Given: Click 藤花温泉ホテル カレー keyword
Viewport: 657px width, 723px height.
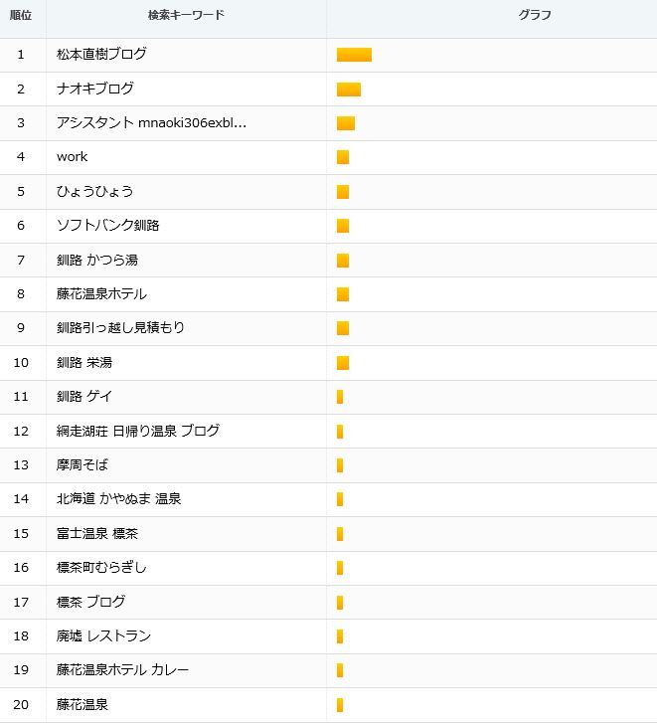Looking at the screenshot, I should 122,669.
